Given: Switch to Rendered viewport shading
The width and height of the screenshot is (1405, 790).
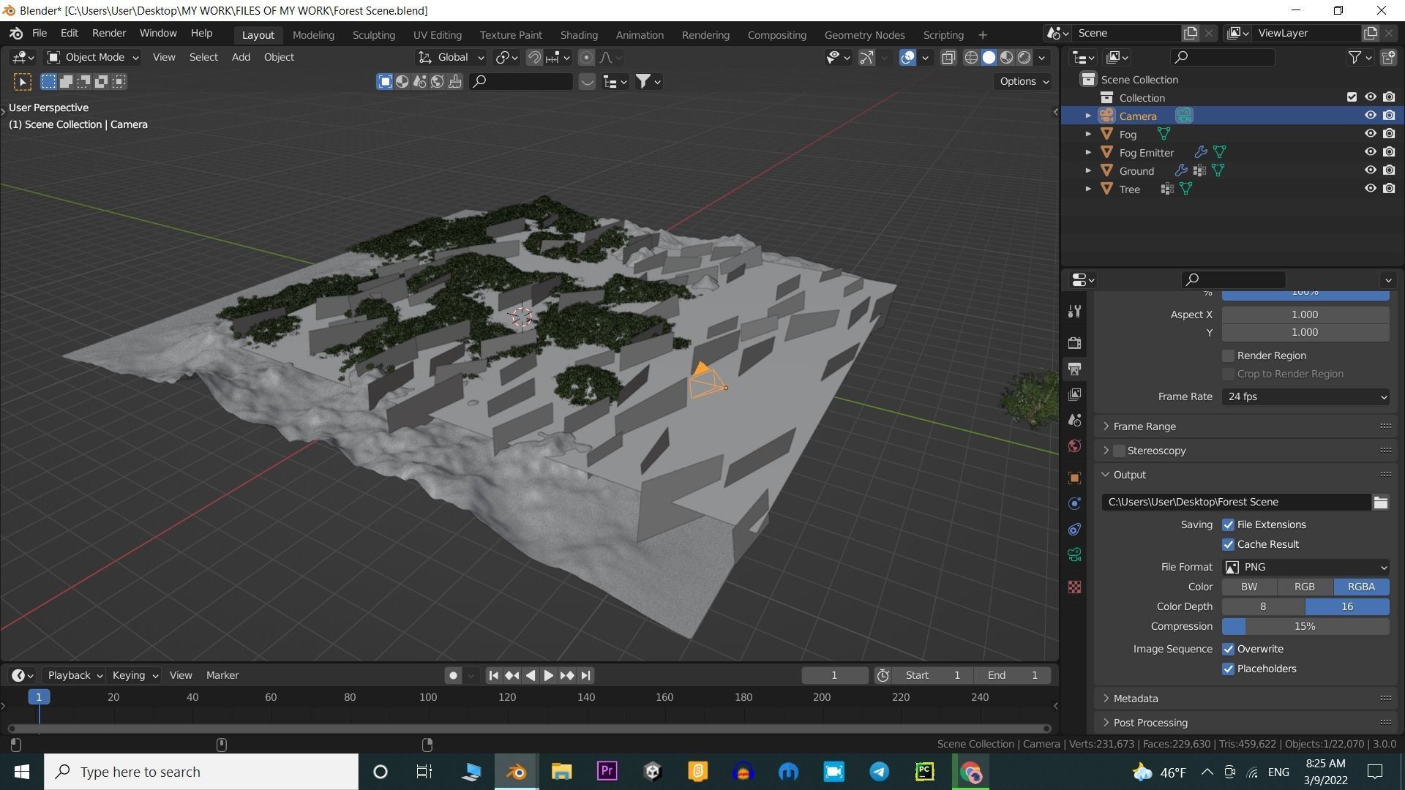Looking at the screenshot, I should (1024, 57).
